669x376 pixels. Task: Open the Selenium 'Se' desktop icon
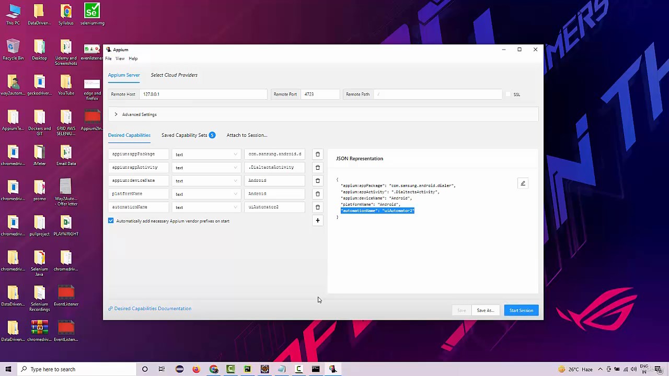tap(92, 15)
